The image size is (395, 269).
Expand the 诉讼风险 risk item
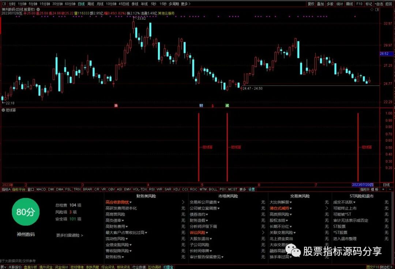pyautogui.click(x=199, y=232)
